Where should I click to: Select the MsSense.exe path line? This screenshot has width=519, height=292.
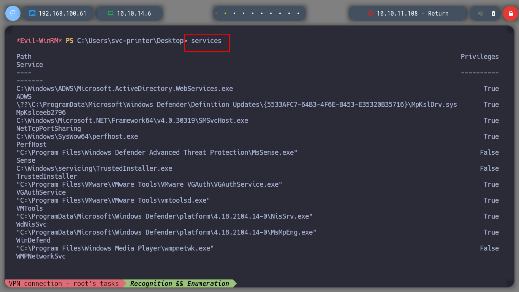coord(157,152)
